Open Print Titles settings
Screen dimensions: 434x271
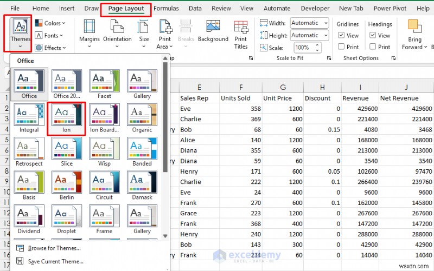[x=241, y=35]
